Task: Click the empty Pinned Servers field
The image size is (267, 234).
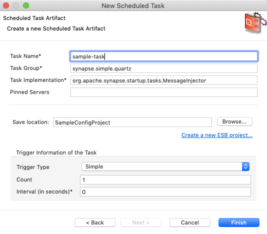Action: click(164, 92)
